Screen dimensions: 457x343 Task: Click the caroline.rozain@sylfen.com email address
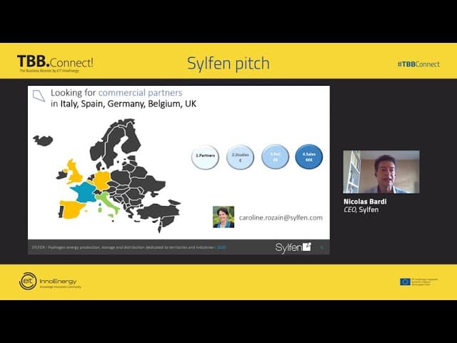pyautogui.click(x=280, y=217)
